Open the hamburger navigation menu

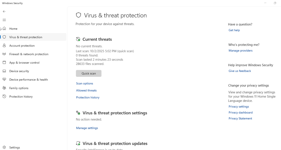4,20
